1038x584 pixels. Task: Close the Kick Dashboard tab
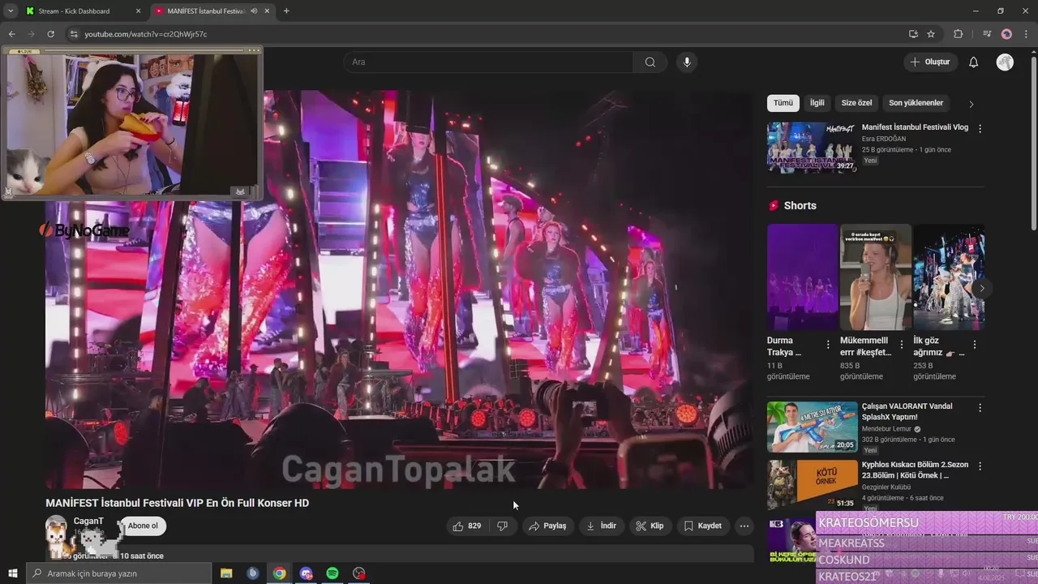[138, 11]
